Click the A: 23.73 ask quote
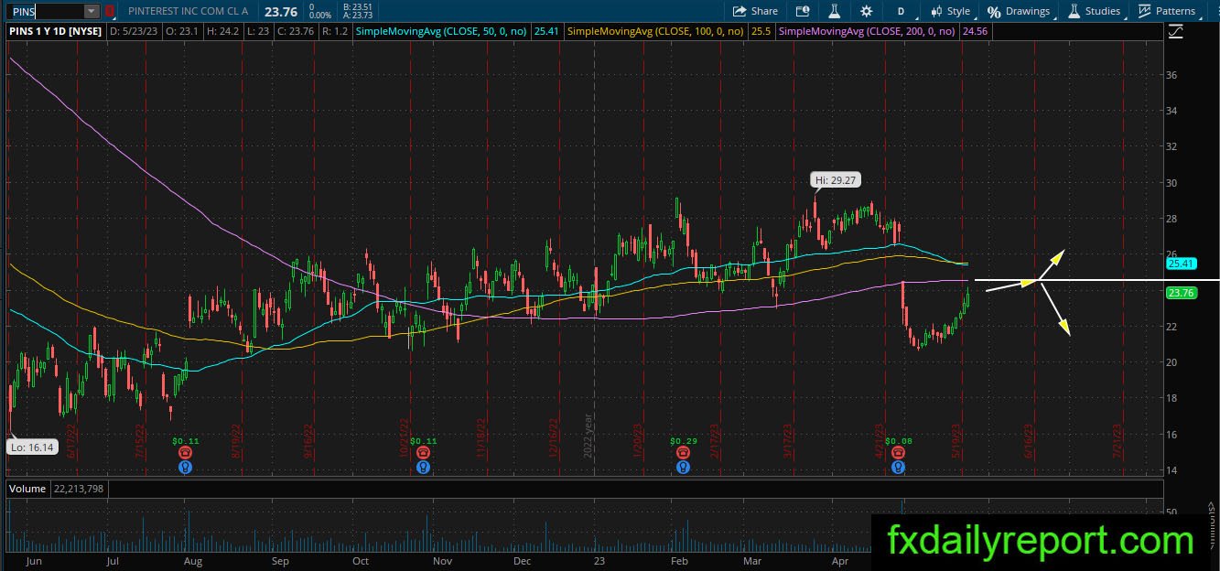The height and width of the screenshot is (571, 1220). pos(358,16)
